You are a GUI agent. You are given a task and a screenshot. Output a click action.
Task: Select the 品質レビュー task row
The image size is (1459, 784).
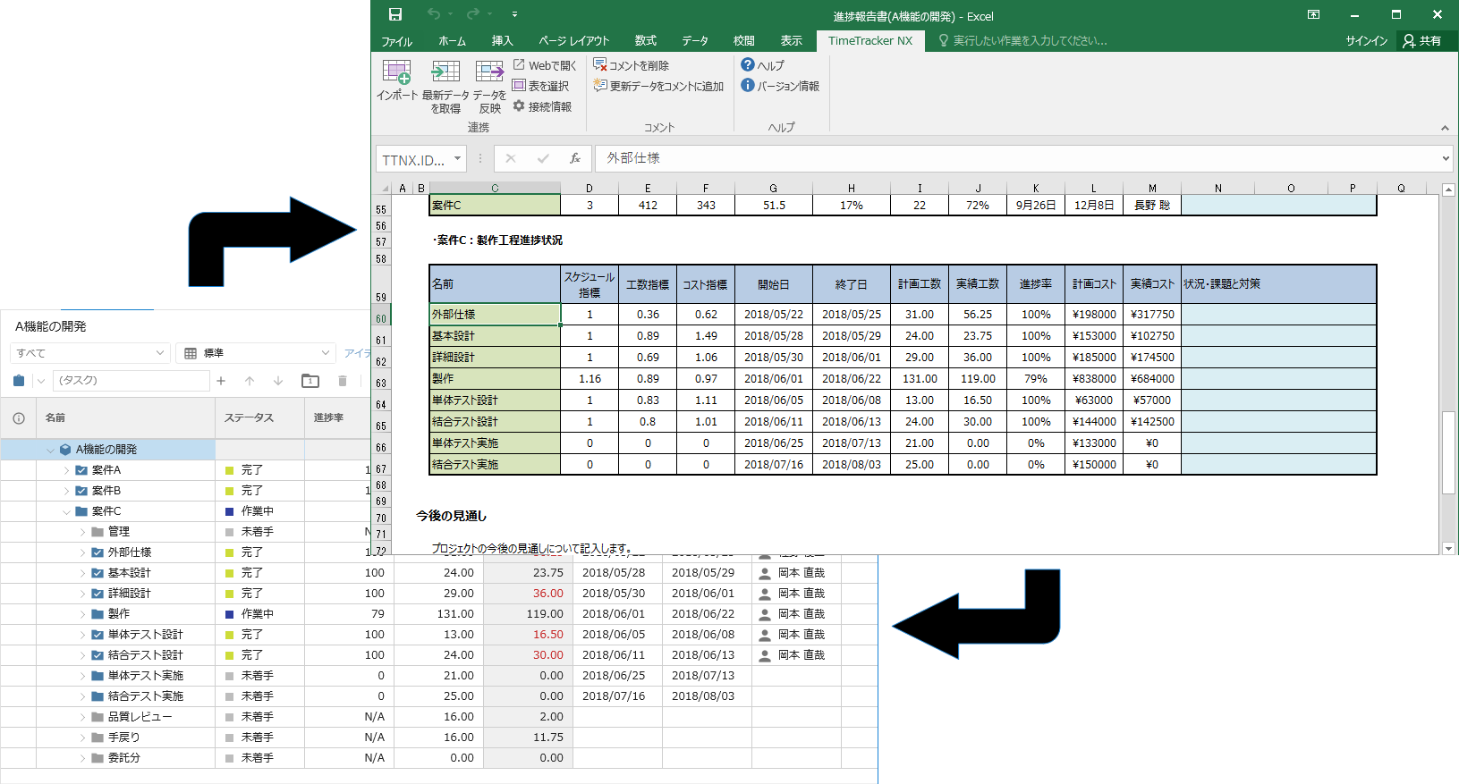point(438,717)
